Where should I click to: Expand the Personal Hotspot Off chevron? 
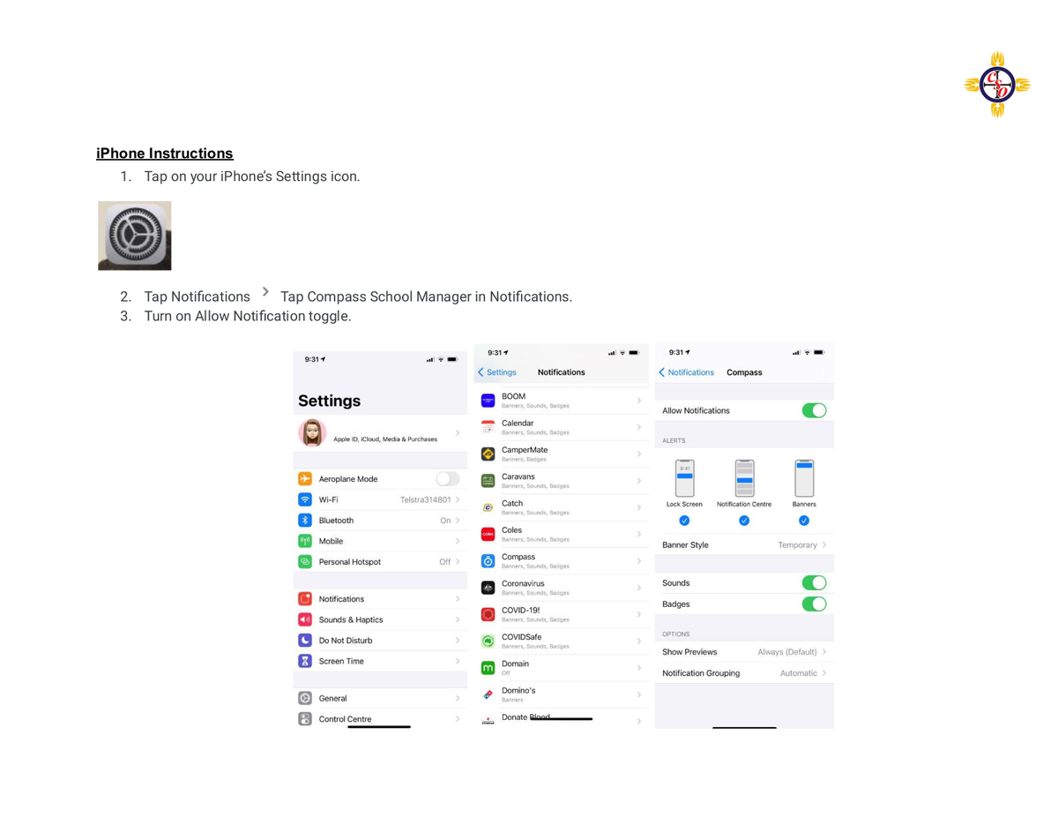click(x=458, y=561)
